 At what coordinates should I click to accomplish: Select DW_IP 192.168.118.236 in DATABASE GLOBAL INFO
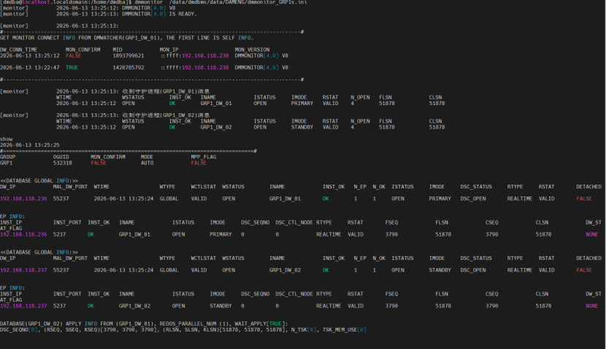click(23, 199)
